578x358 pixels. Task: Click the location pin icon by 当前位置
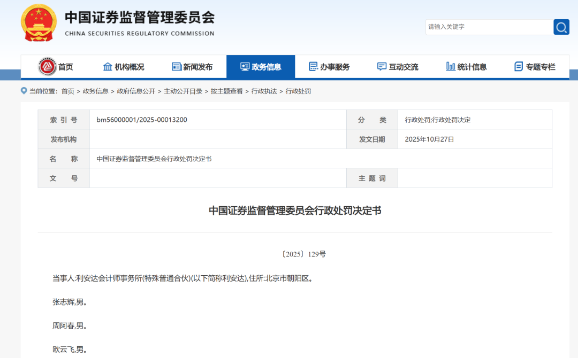click(24, 91)
